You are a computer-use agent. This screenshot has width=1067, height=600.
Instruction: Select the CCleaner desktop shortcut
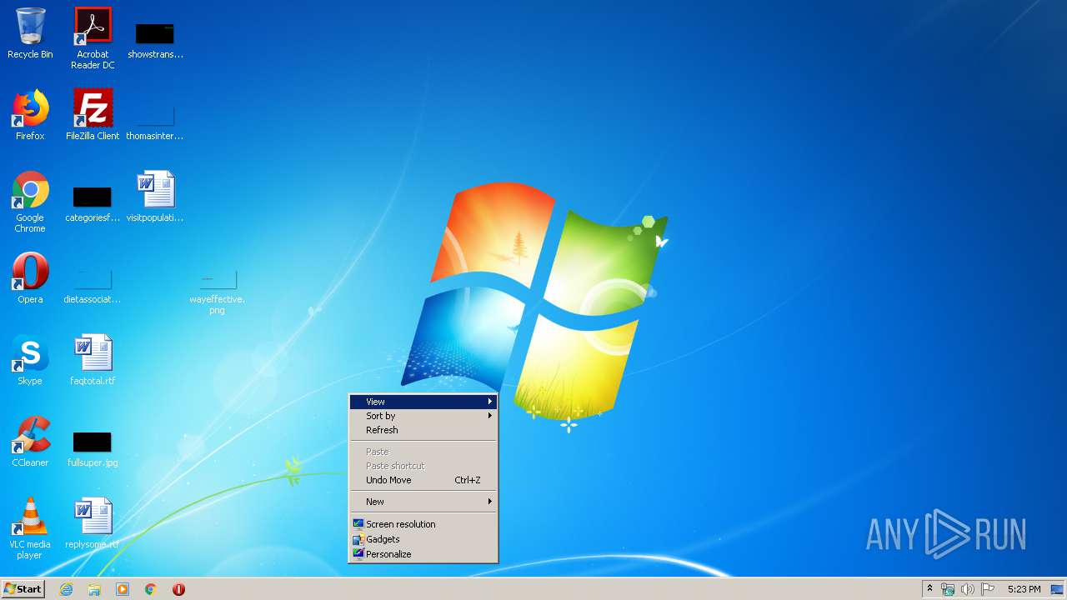tap(30, 442)
